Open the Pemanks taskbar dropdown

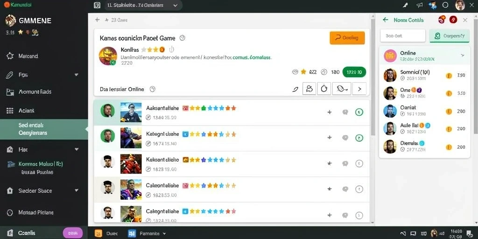pyautogui.click(x=147, y=233)
